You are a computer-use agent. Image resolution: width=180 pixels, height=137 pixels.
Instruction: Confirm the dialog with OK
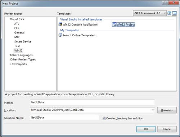[146, 129]
